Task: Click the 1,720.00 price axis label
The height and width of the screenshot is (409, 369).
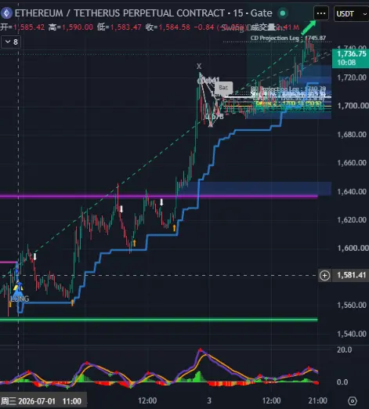Action: coord(352,78)
